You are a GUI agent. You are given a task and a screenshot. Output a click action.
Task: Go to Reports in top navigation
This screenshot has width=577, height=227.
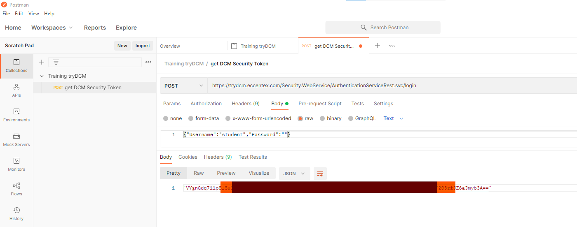95,28
